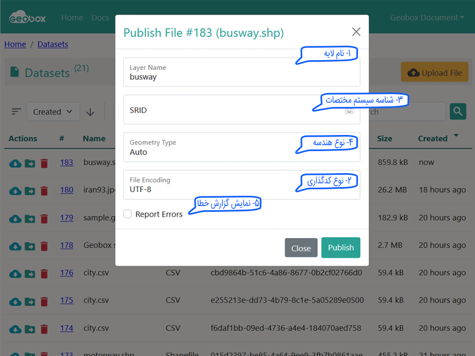Click the Geobox logo

27,18
